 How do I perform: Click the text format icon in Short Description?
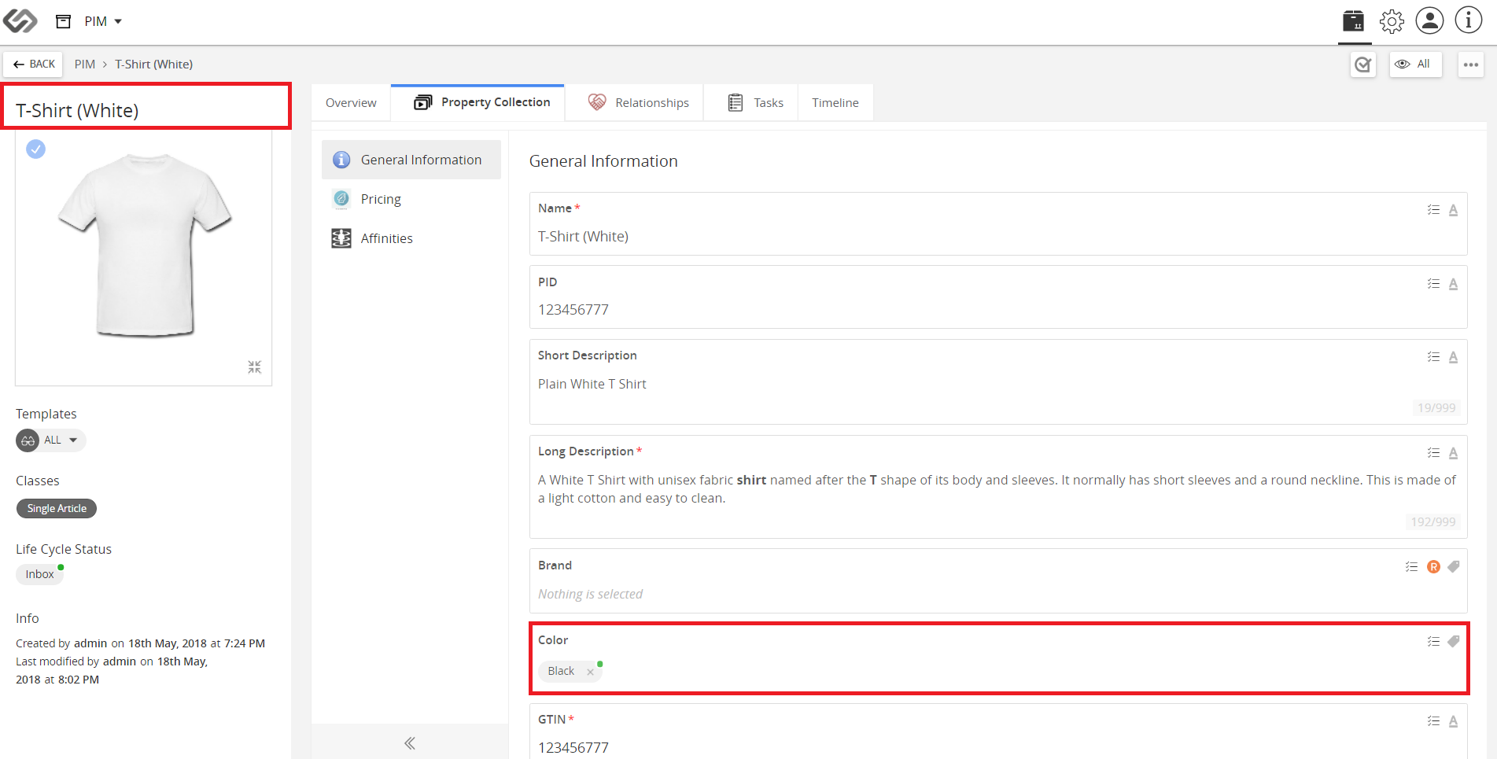pyautogui.click(x=1453, y=357)
